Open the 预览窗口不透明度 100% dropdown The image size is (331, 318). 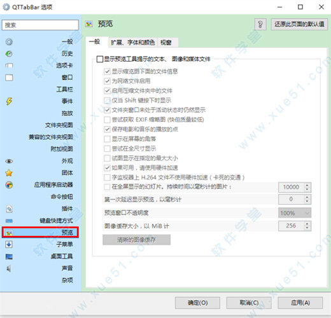pos(295,213)
